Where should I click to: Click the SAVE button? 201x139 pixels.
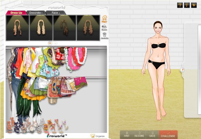[x=152, y=134]
